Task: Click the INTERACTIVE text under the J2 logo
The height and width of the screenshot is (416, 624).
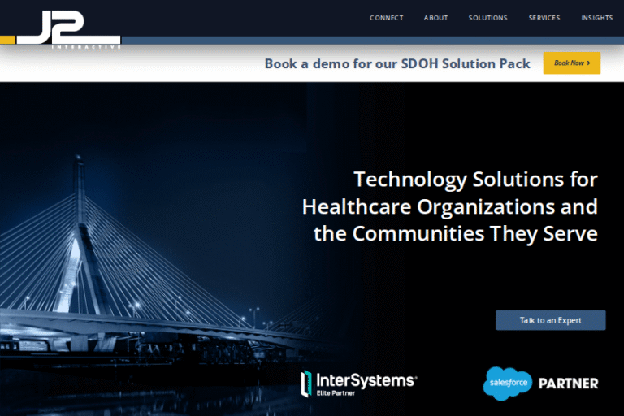Action: (86, 47)
